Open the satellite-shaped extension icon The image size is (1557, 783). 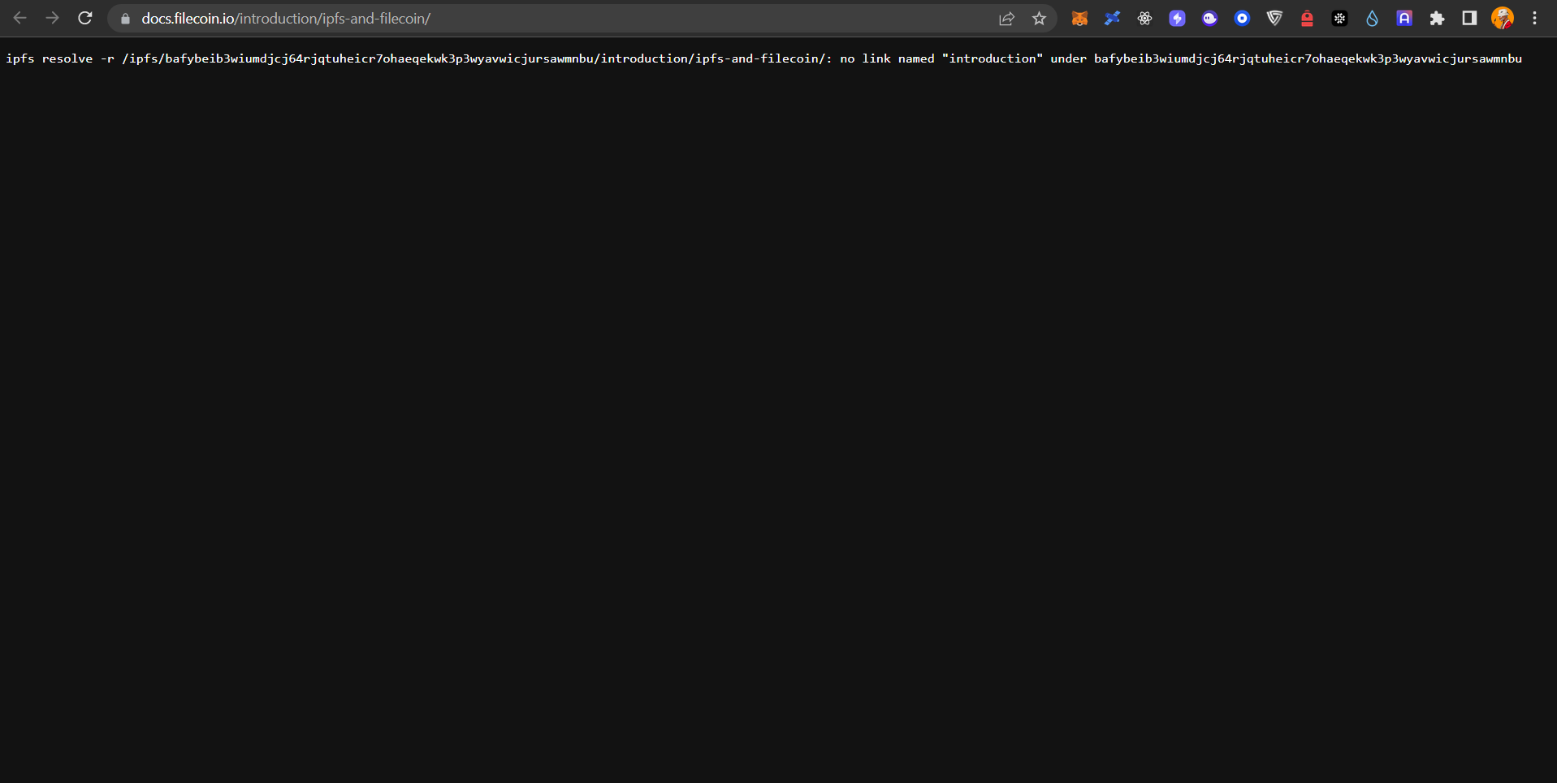point(1113,18)
